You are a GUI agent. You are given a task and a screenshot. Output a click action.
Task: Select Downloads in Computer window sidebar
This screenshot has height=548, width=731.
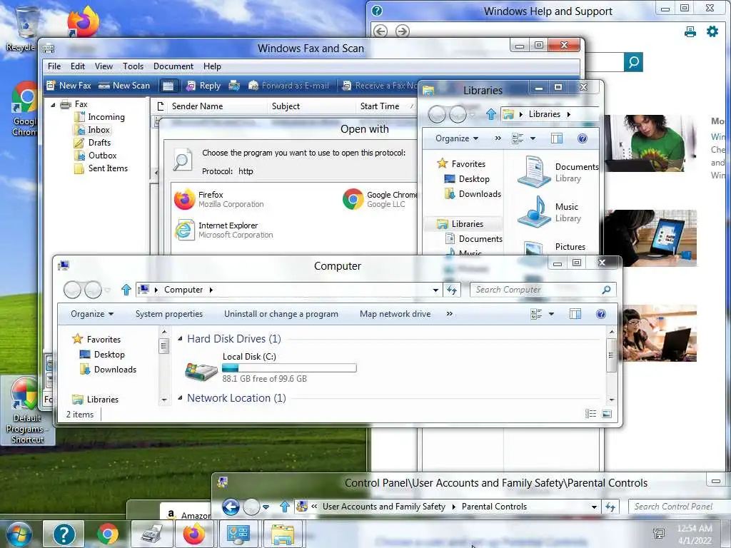(109, 370)
